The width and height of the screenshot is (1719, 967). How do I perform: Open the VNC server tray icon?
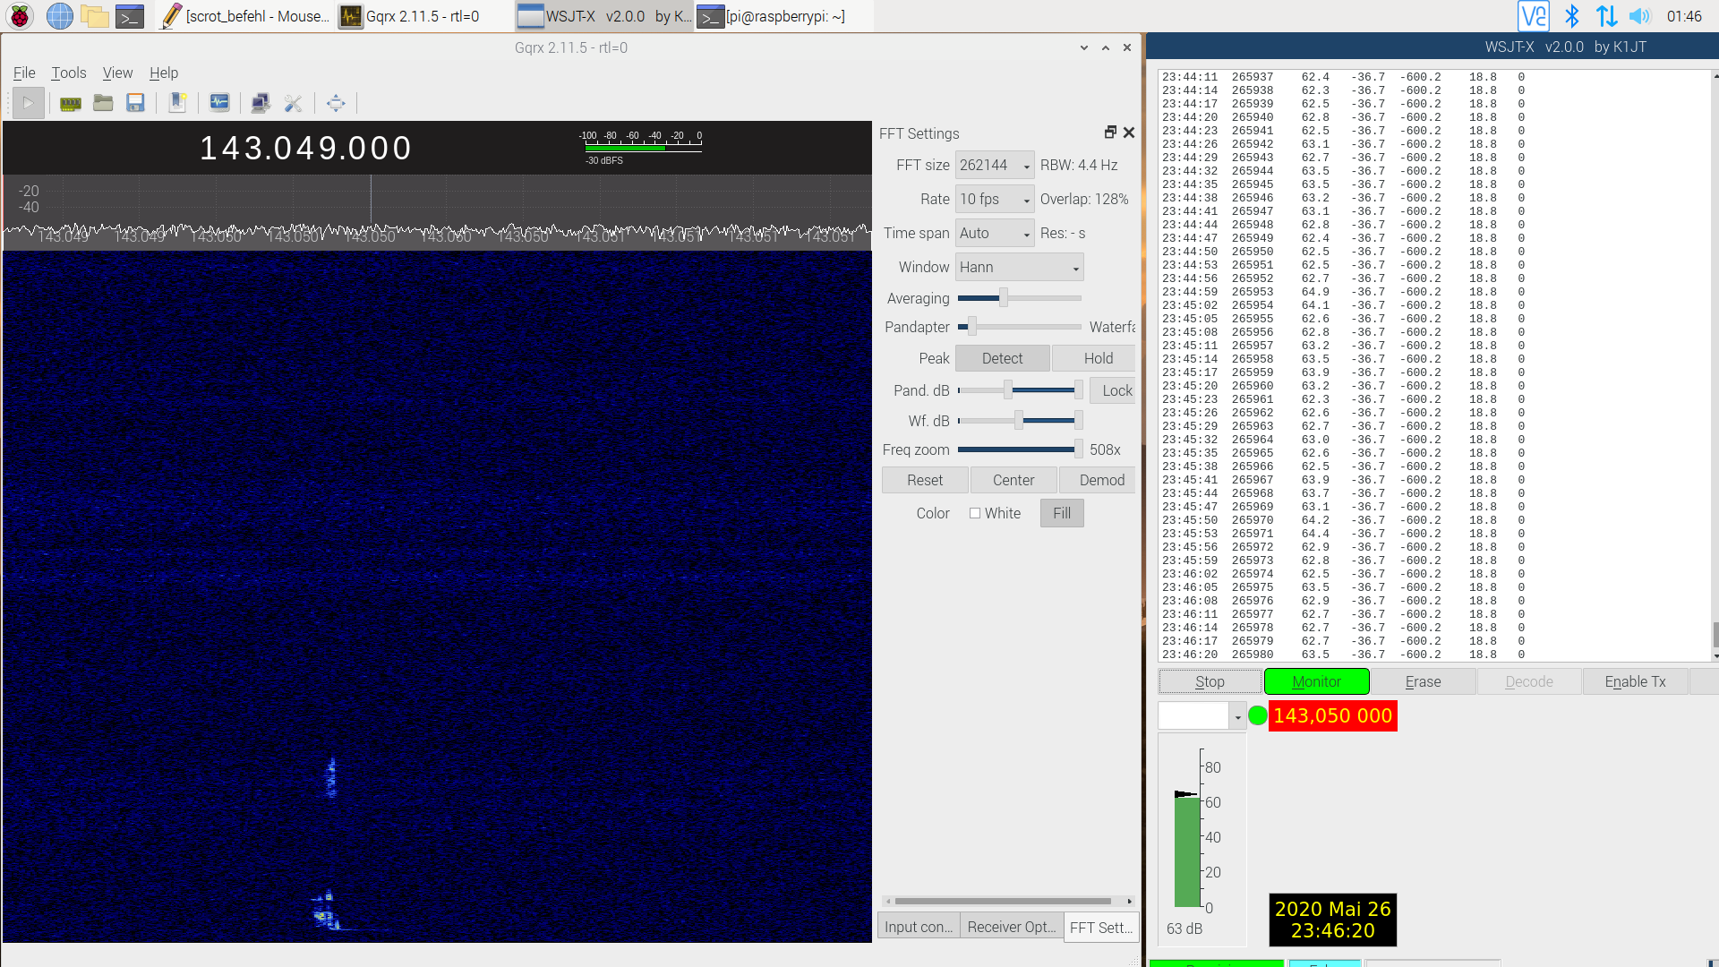click(1534, 16)
